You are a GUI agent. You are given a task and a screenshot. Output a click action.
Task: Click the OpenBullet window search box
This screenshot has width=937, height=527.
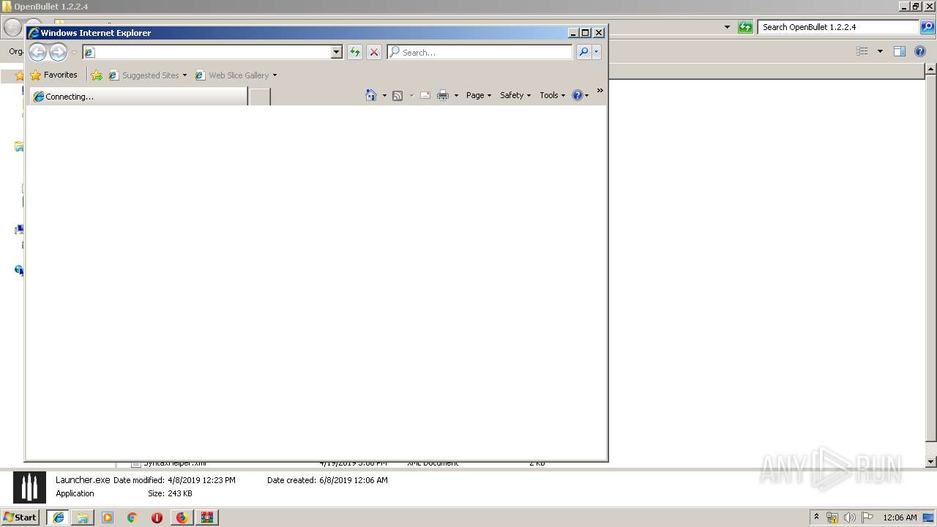coord(839,27)
